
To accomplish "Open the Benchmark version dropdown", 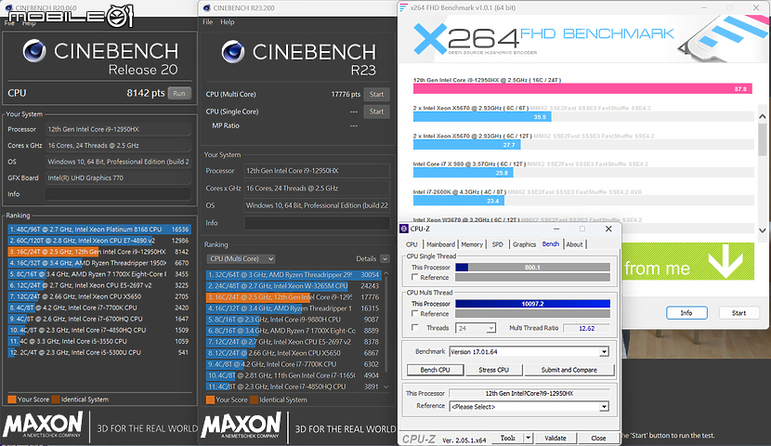I will click(x=604, y=352).
